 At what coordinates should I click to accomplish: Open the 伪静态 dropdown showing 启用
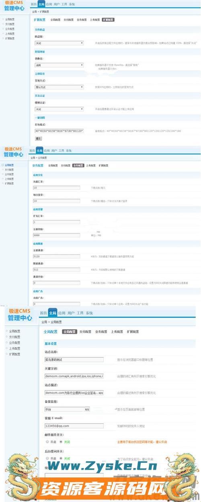point(59,65)
